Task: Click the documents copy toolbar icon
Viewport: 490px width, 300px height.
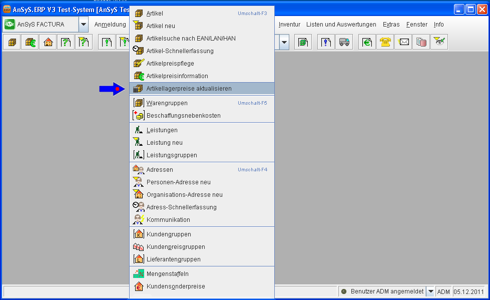Action: (x=421, y=43)
